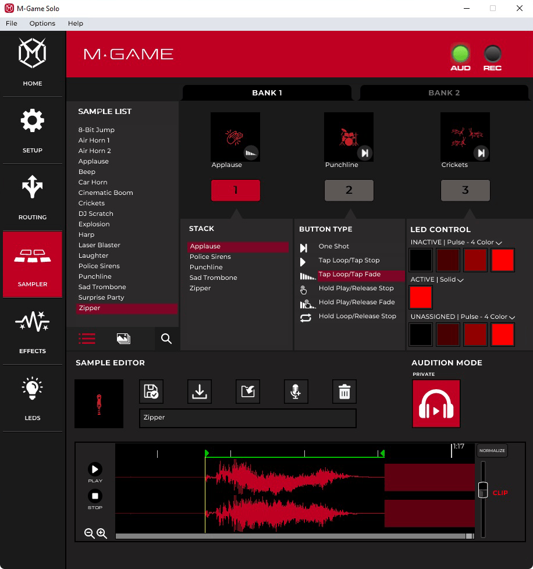Switch to the BANK 2 tab

point(444,93)
